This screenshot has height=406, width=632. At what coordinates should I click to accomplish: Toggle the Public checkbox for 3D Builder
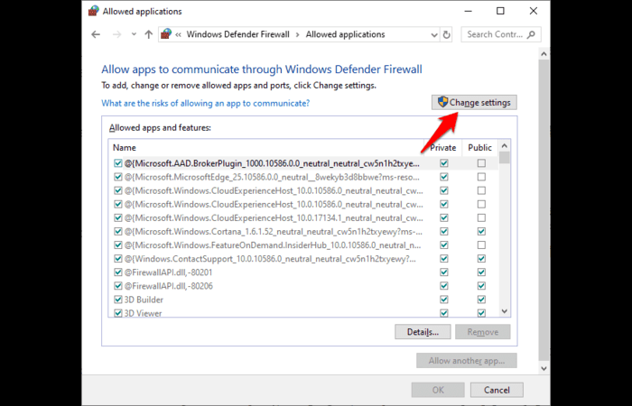[481, 300]
